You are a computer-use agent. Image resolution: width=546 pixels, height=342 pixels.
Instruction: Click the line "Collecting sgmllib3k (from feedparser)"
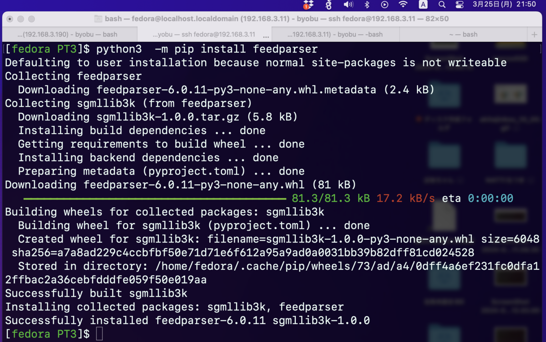[129, 103]
